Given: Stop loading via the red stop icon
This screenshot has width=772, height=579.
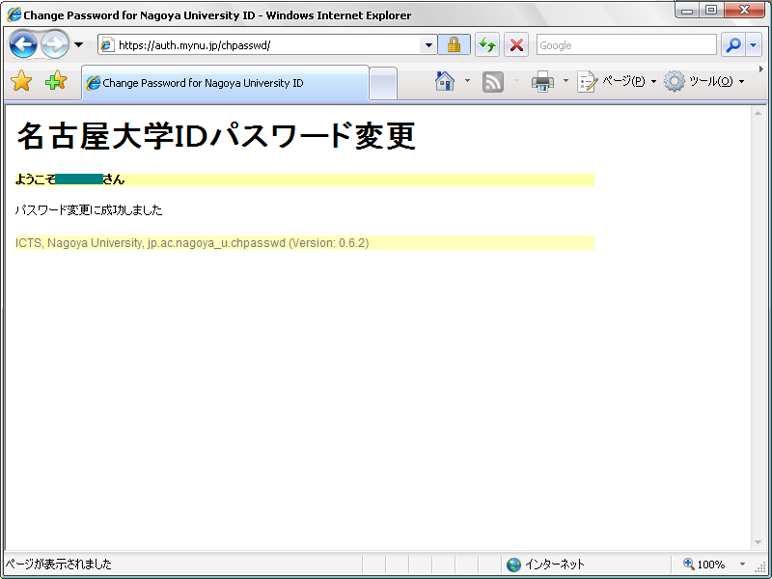Looking at the screenshot, I should pos(516,44).
